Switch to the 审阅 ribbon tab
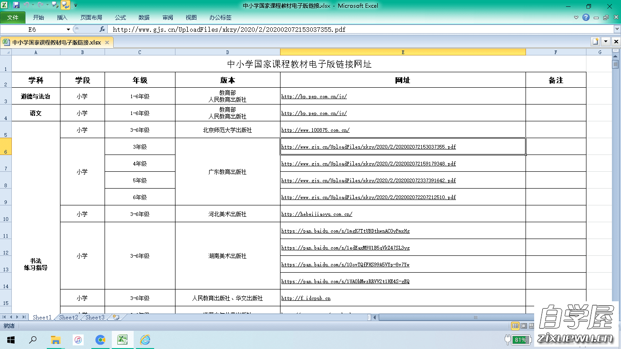The image size is (621, 349). [x=168, y=17]
